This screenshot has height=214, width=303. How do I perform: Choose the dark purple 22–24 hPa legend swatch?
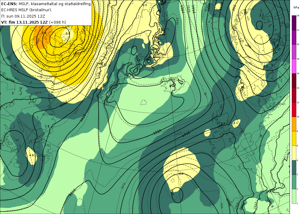point(294,23)
